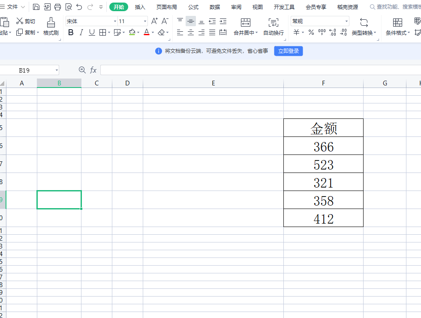Decrease font size with A- icon
421x318 pixels.
click(165, 21)
